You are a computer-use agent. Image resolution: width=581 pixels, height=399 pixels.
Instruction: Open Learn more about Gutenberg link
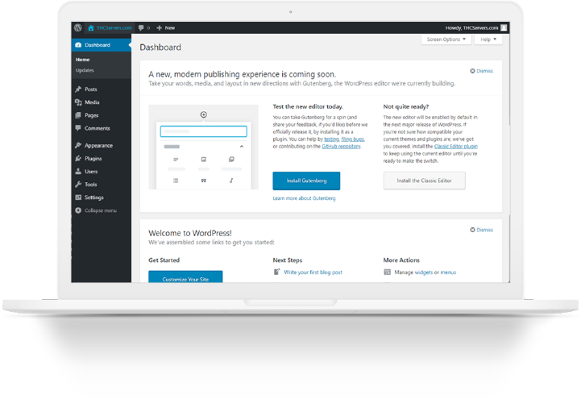point(305,198)
